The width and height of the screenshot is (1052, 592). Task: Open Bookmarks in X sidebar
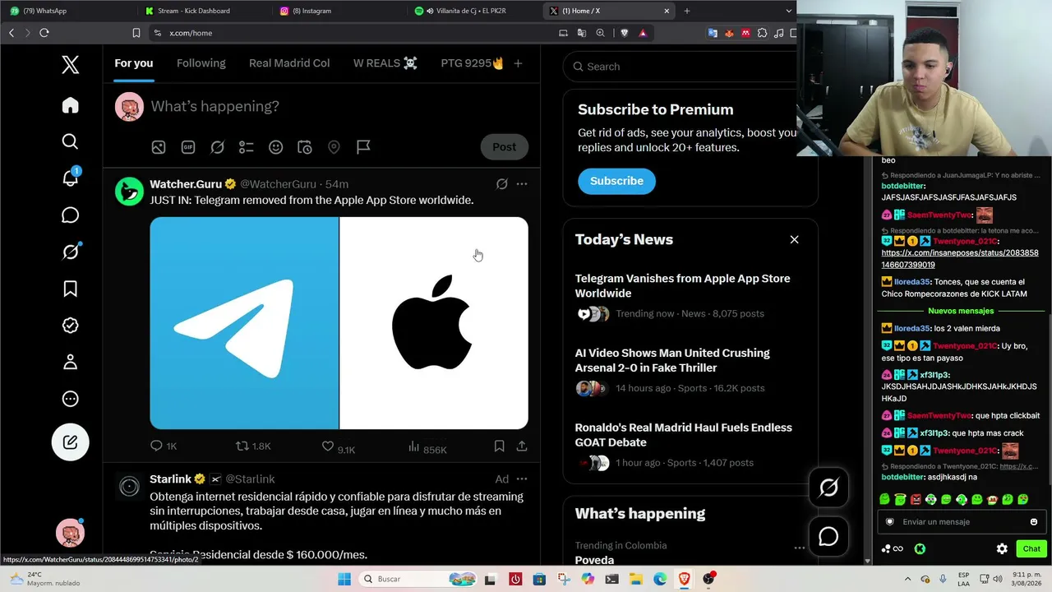[71, 289]
